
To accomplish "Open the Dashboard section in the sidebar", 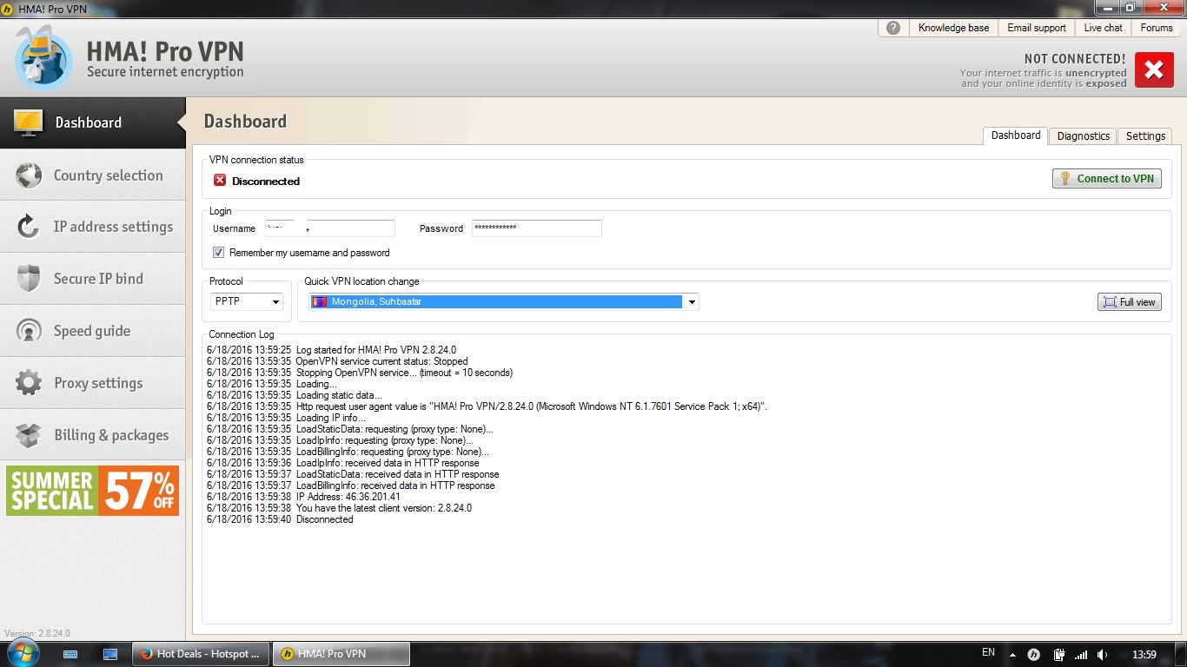I will pos(93,122).
